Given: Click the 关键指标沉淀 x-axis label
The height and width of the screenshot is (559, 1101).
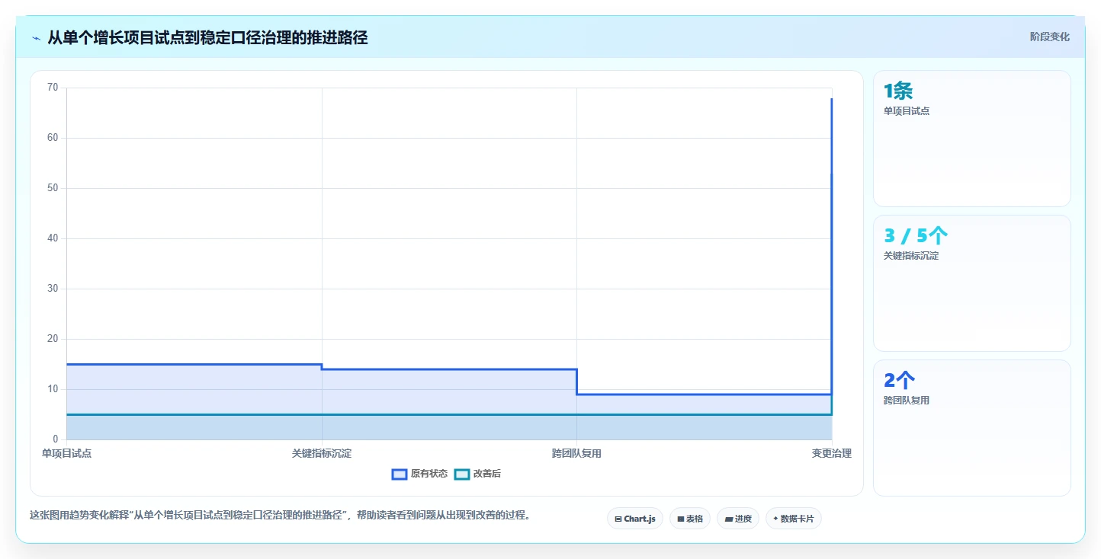Looking at the screenshot, I should point(322,453).
